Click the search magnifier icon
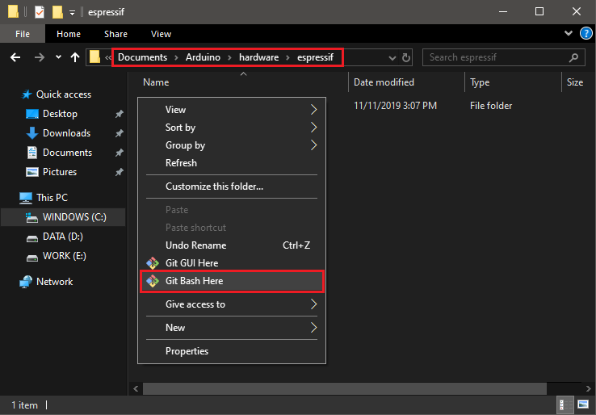The image size is (596, 415). [573, 57]
